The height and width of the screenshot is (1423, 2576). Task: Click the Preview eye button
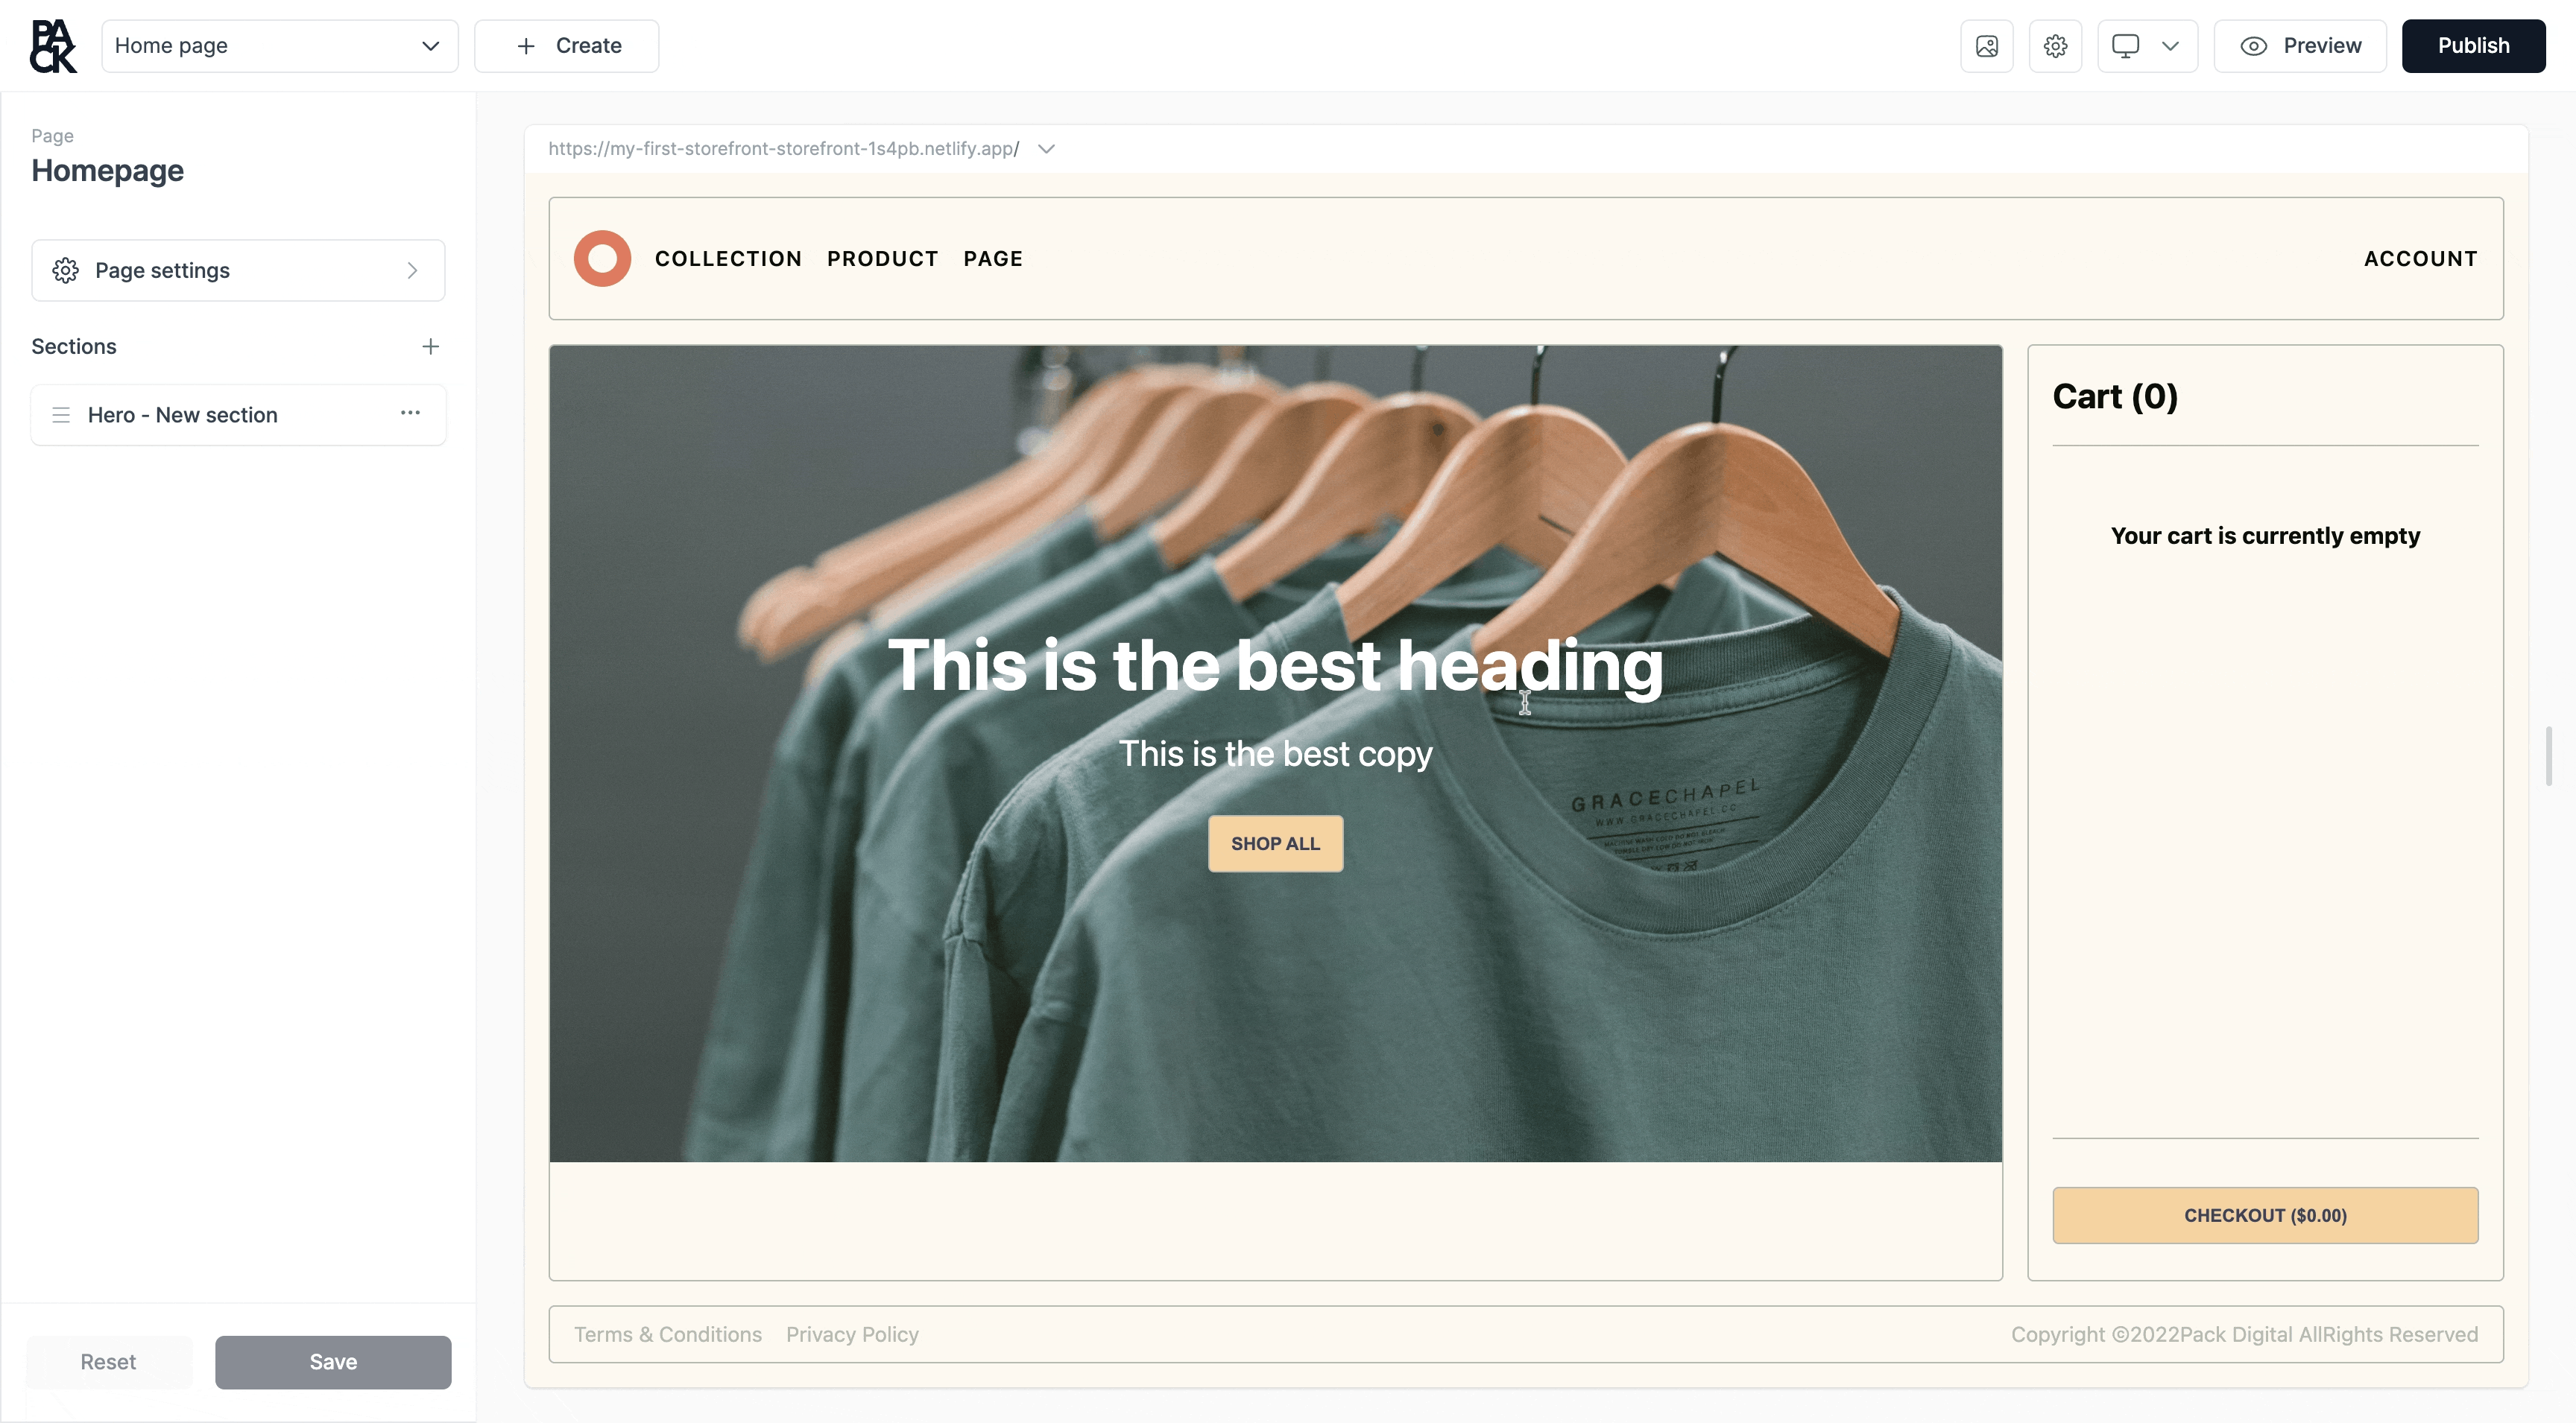coord(2300,46)
